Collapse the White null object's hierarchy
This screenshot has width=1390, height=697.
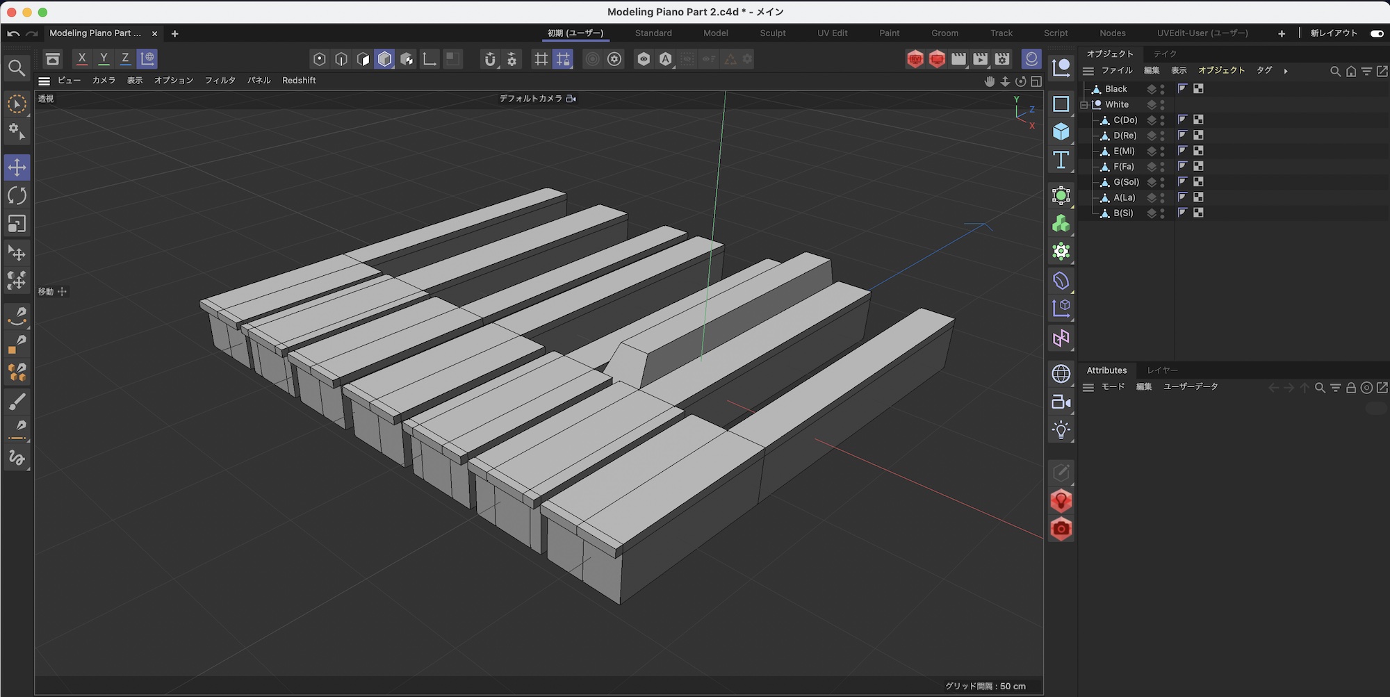1083,104
